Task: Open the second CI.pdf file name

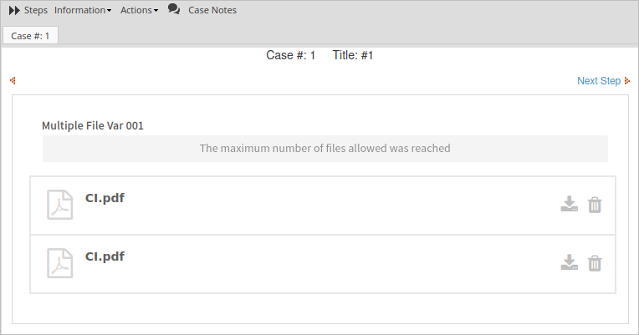Action: click(105, 256)
